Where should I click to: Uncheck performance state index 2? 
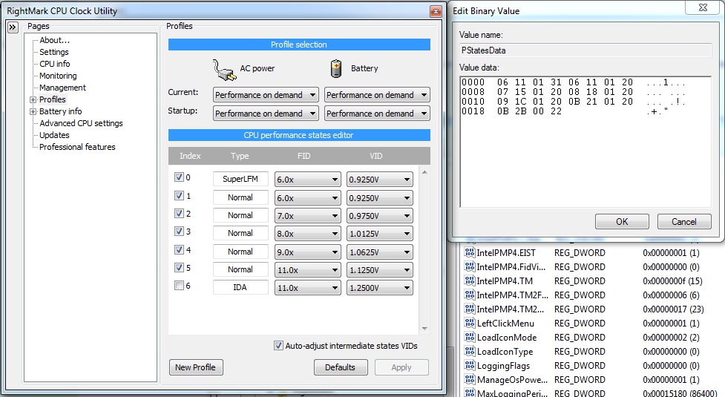[x=179, y=214]
